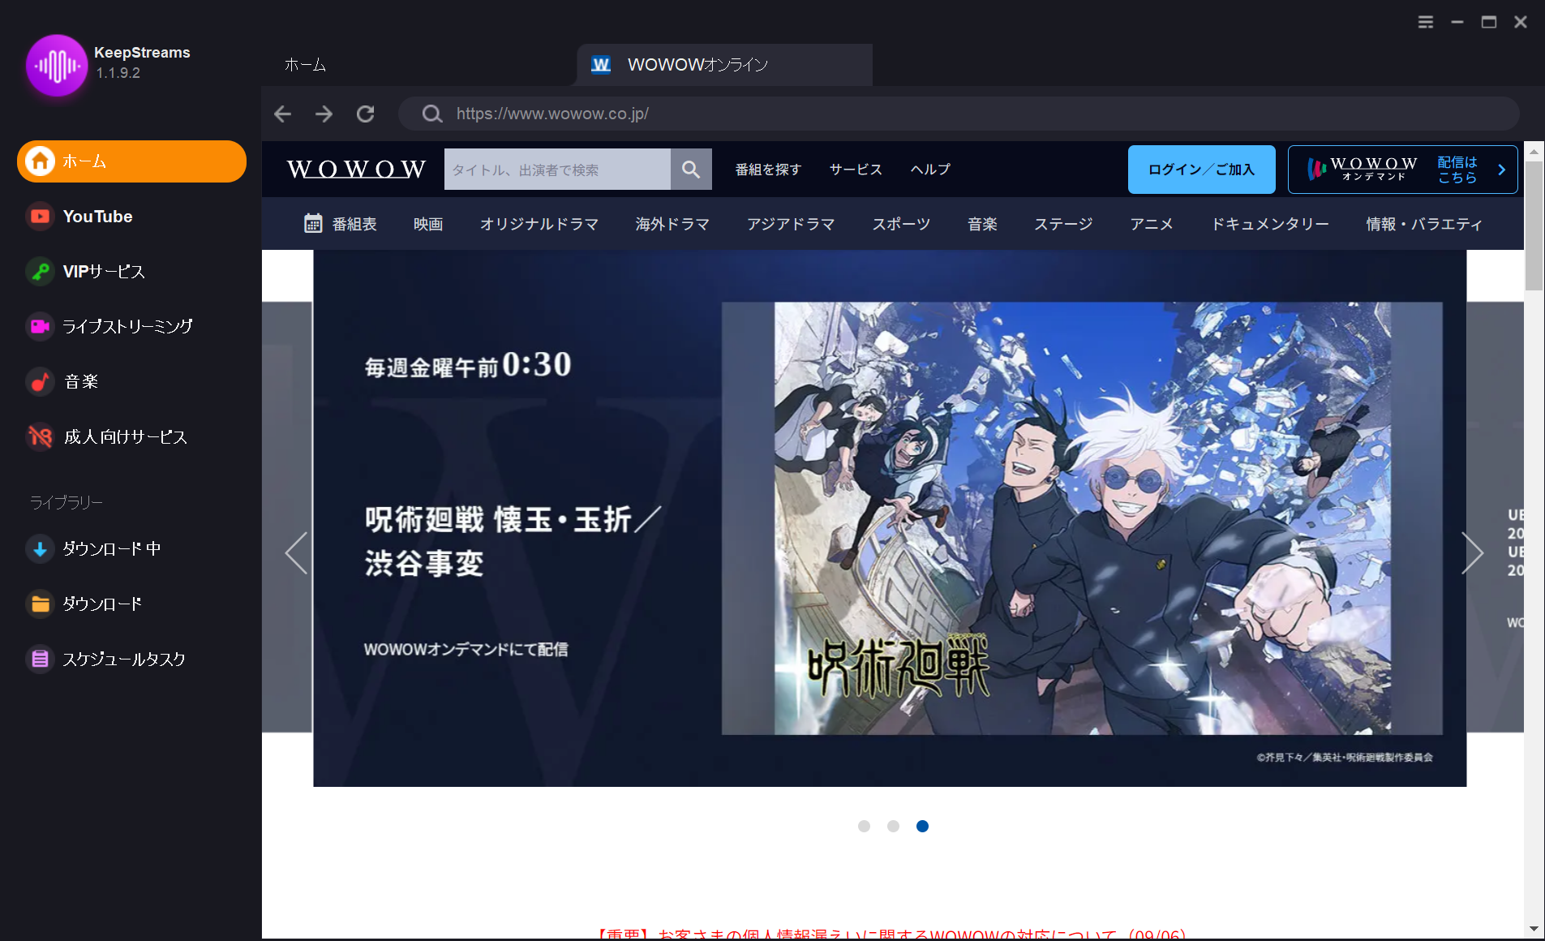Click the scheduled task list icon
This screenshot has width=1545, height=941.
(40, 659)
